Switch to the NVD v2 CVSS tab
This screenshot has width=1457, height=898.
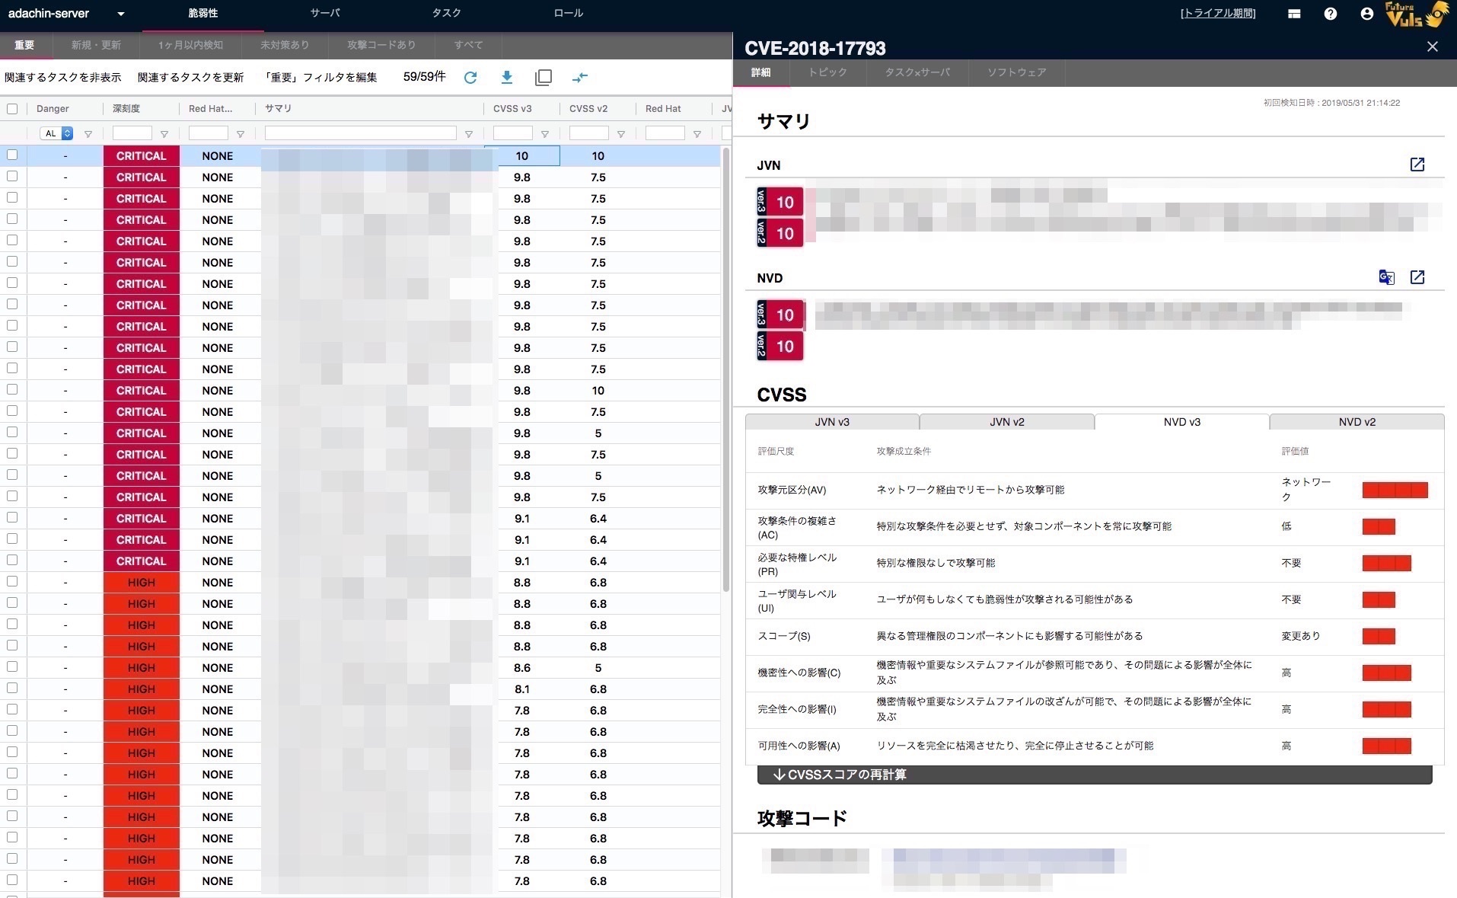(x=1357, y=422)
